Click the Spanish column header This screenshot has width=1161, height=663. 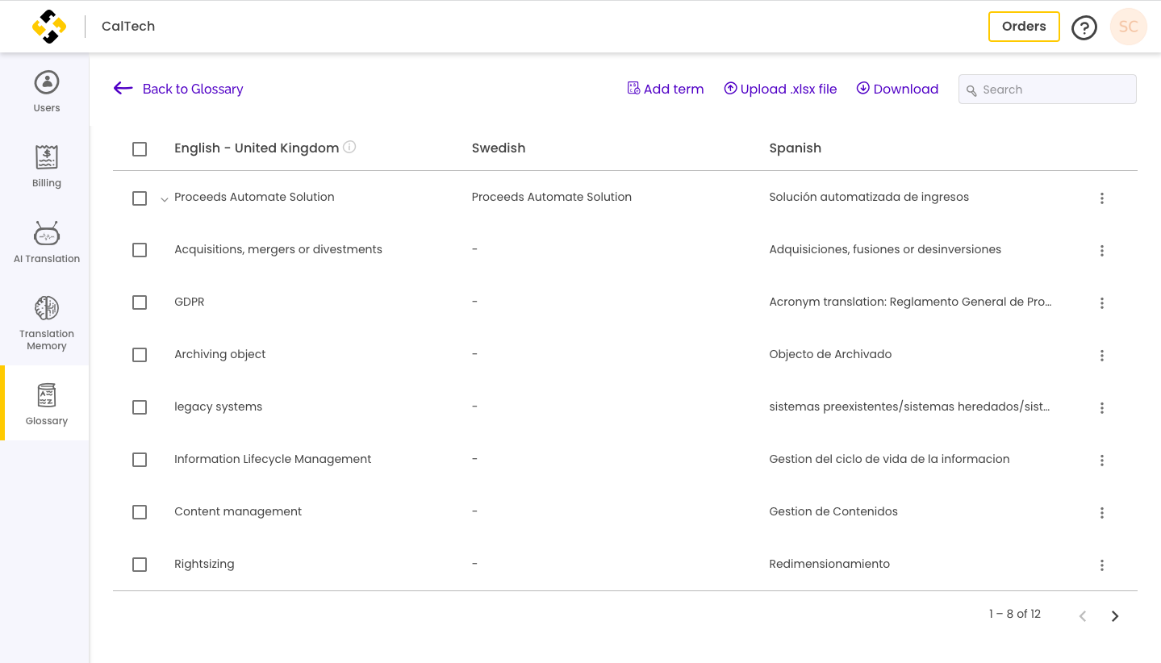tap(796, 148)
